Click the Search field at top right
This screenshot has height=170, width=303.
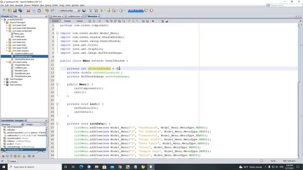coord(286,5)
